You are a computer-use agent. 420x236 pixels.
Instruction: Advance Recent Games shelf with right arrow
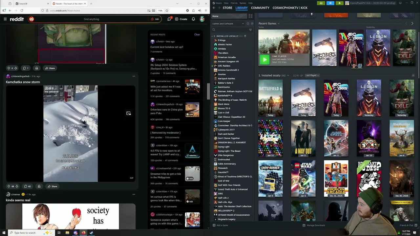[412, 24]
